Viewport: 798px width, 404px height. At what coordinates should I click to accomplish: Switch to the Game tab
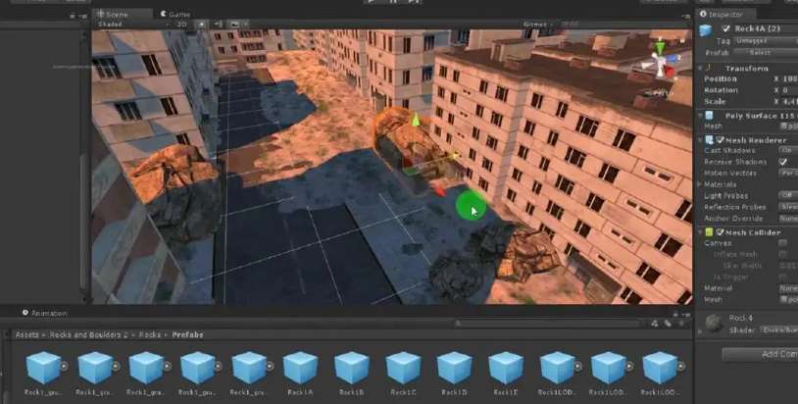coord(177,14)
